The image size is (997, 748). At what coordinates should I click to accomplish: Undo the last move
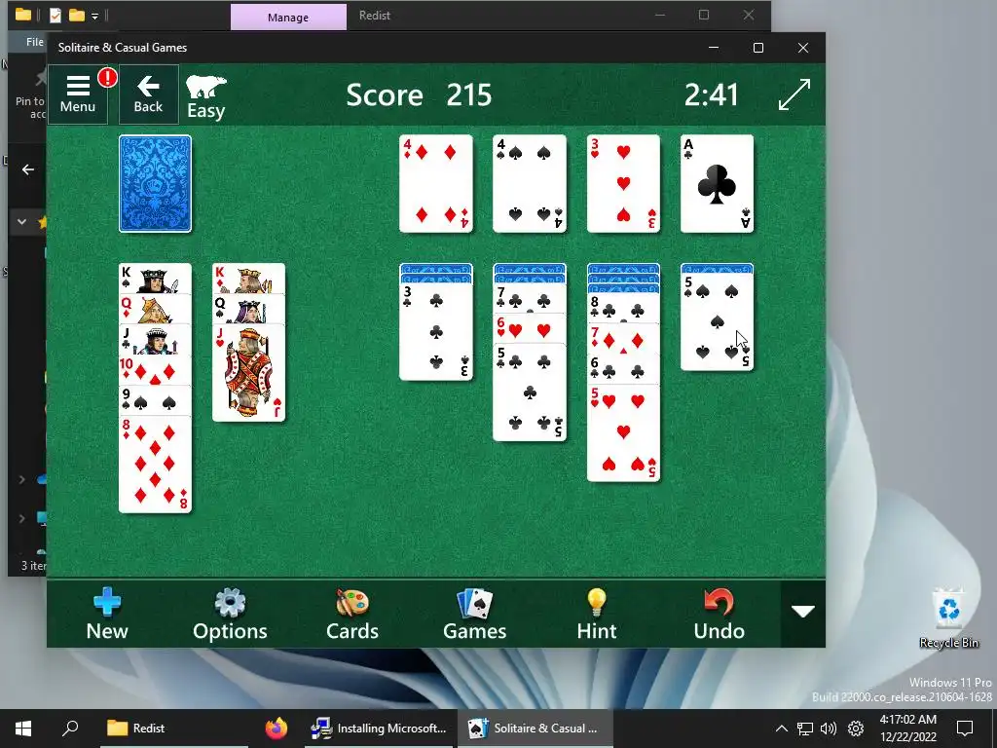(x=720, y=614)
